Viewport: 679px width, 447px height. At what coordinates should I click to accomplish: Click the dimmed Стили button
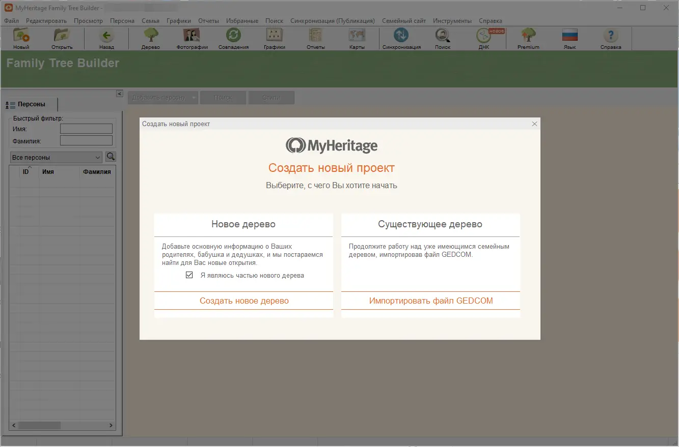tap(271, 98)
